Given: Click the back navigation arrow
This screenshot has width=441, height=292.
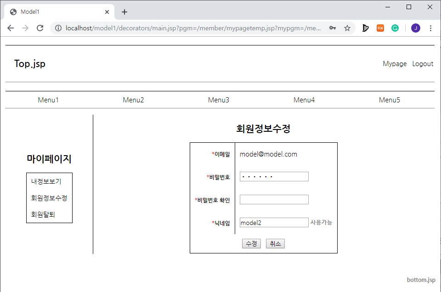Looking at the screenshot, I should (11, 28).
